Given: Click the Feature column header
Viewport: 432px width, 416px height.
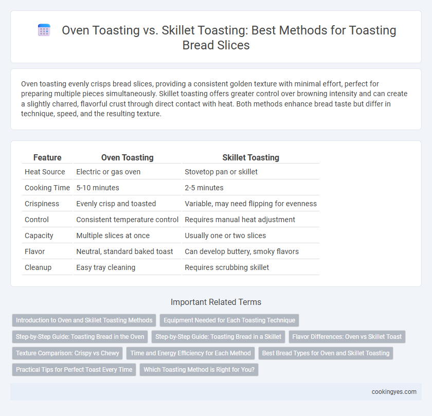Looking at the screenshot, I should point(47,157).
